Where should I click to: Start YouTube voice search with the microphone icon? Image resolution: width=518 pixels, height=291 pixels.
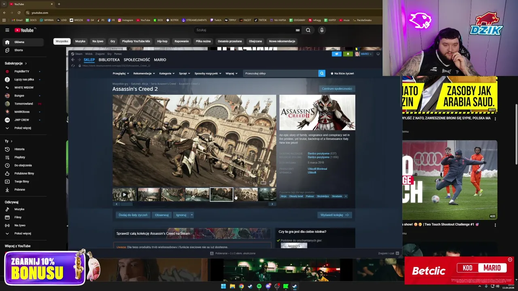coord(322,30)
